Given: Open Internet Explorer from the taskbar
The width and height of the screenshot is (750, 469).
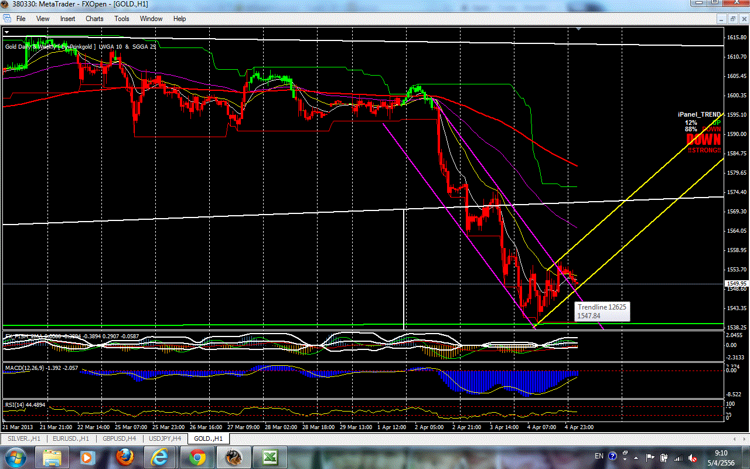Looking at the screenshot, I should (x=160, y=457).
